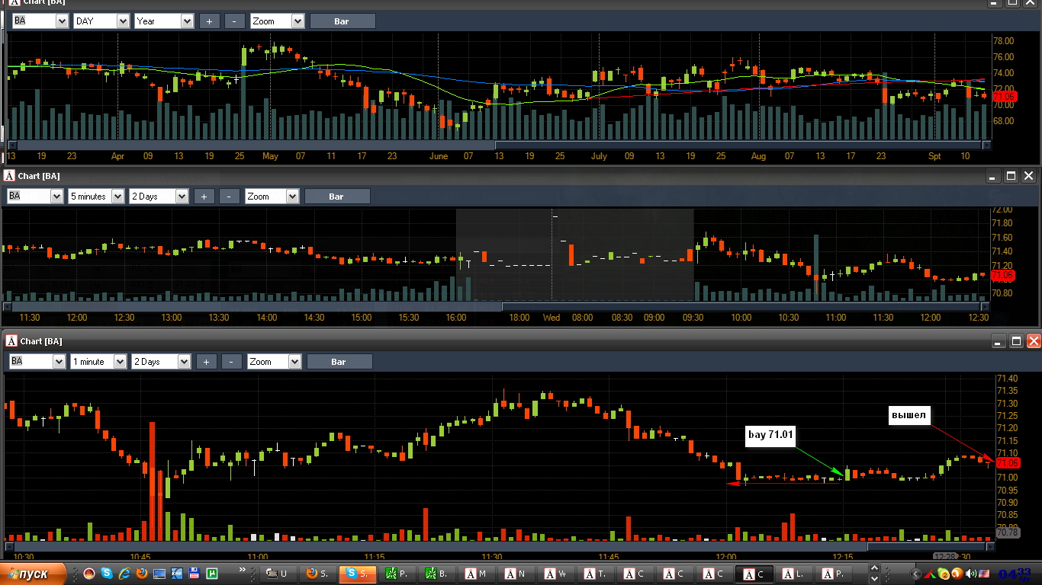Click the Bar button in the top chart toolbar
The height and width of the screenshot is (585, 1042).
pos(342,21)
